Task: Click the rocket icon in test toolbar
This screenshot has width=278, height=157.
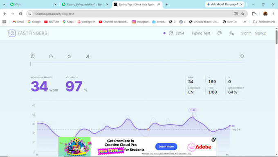Action: (87, 56)
